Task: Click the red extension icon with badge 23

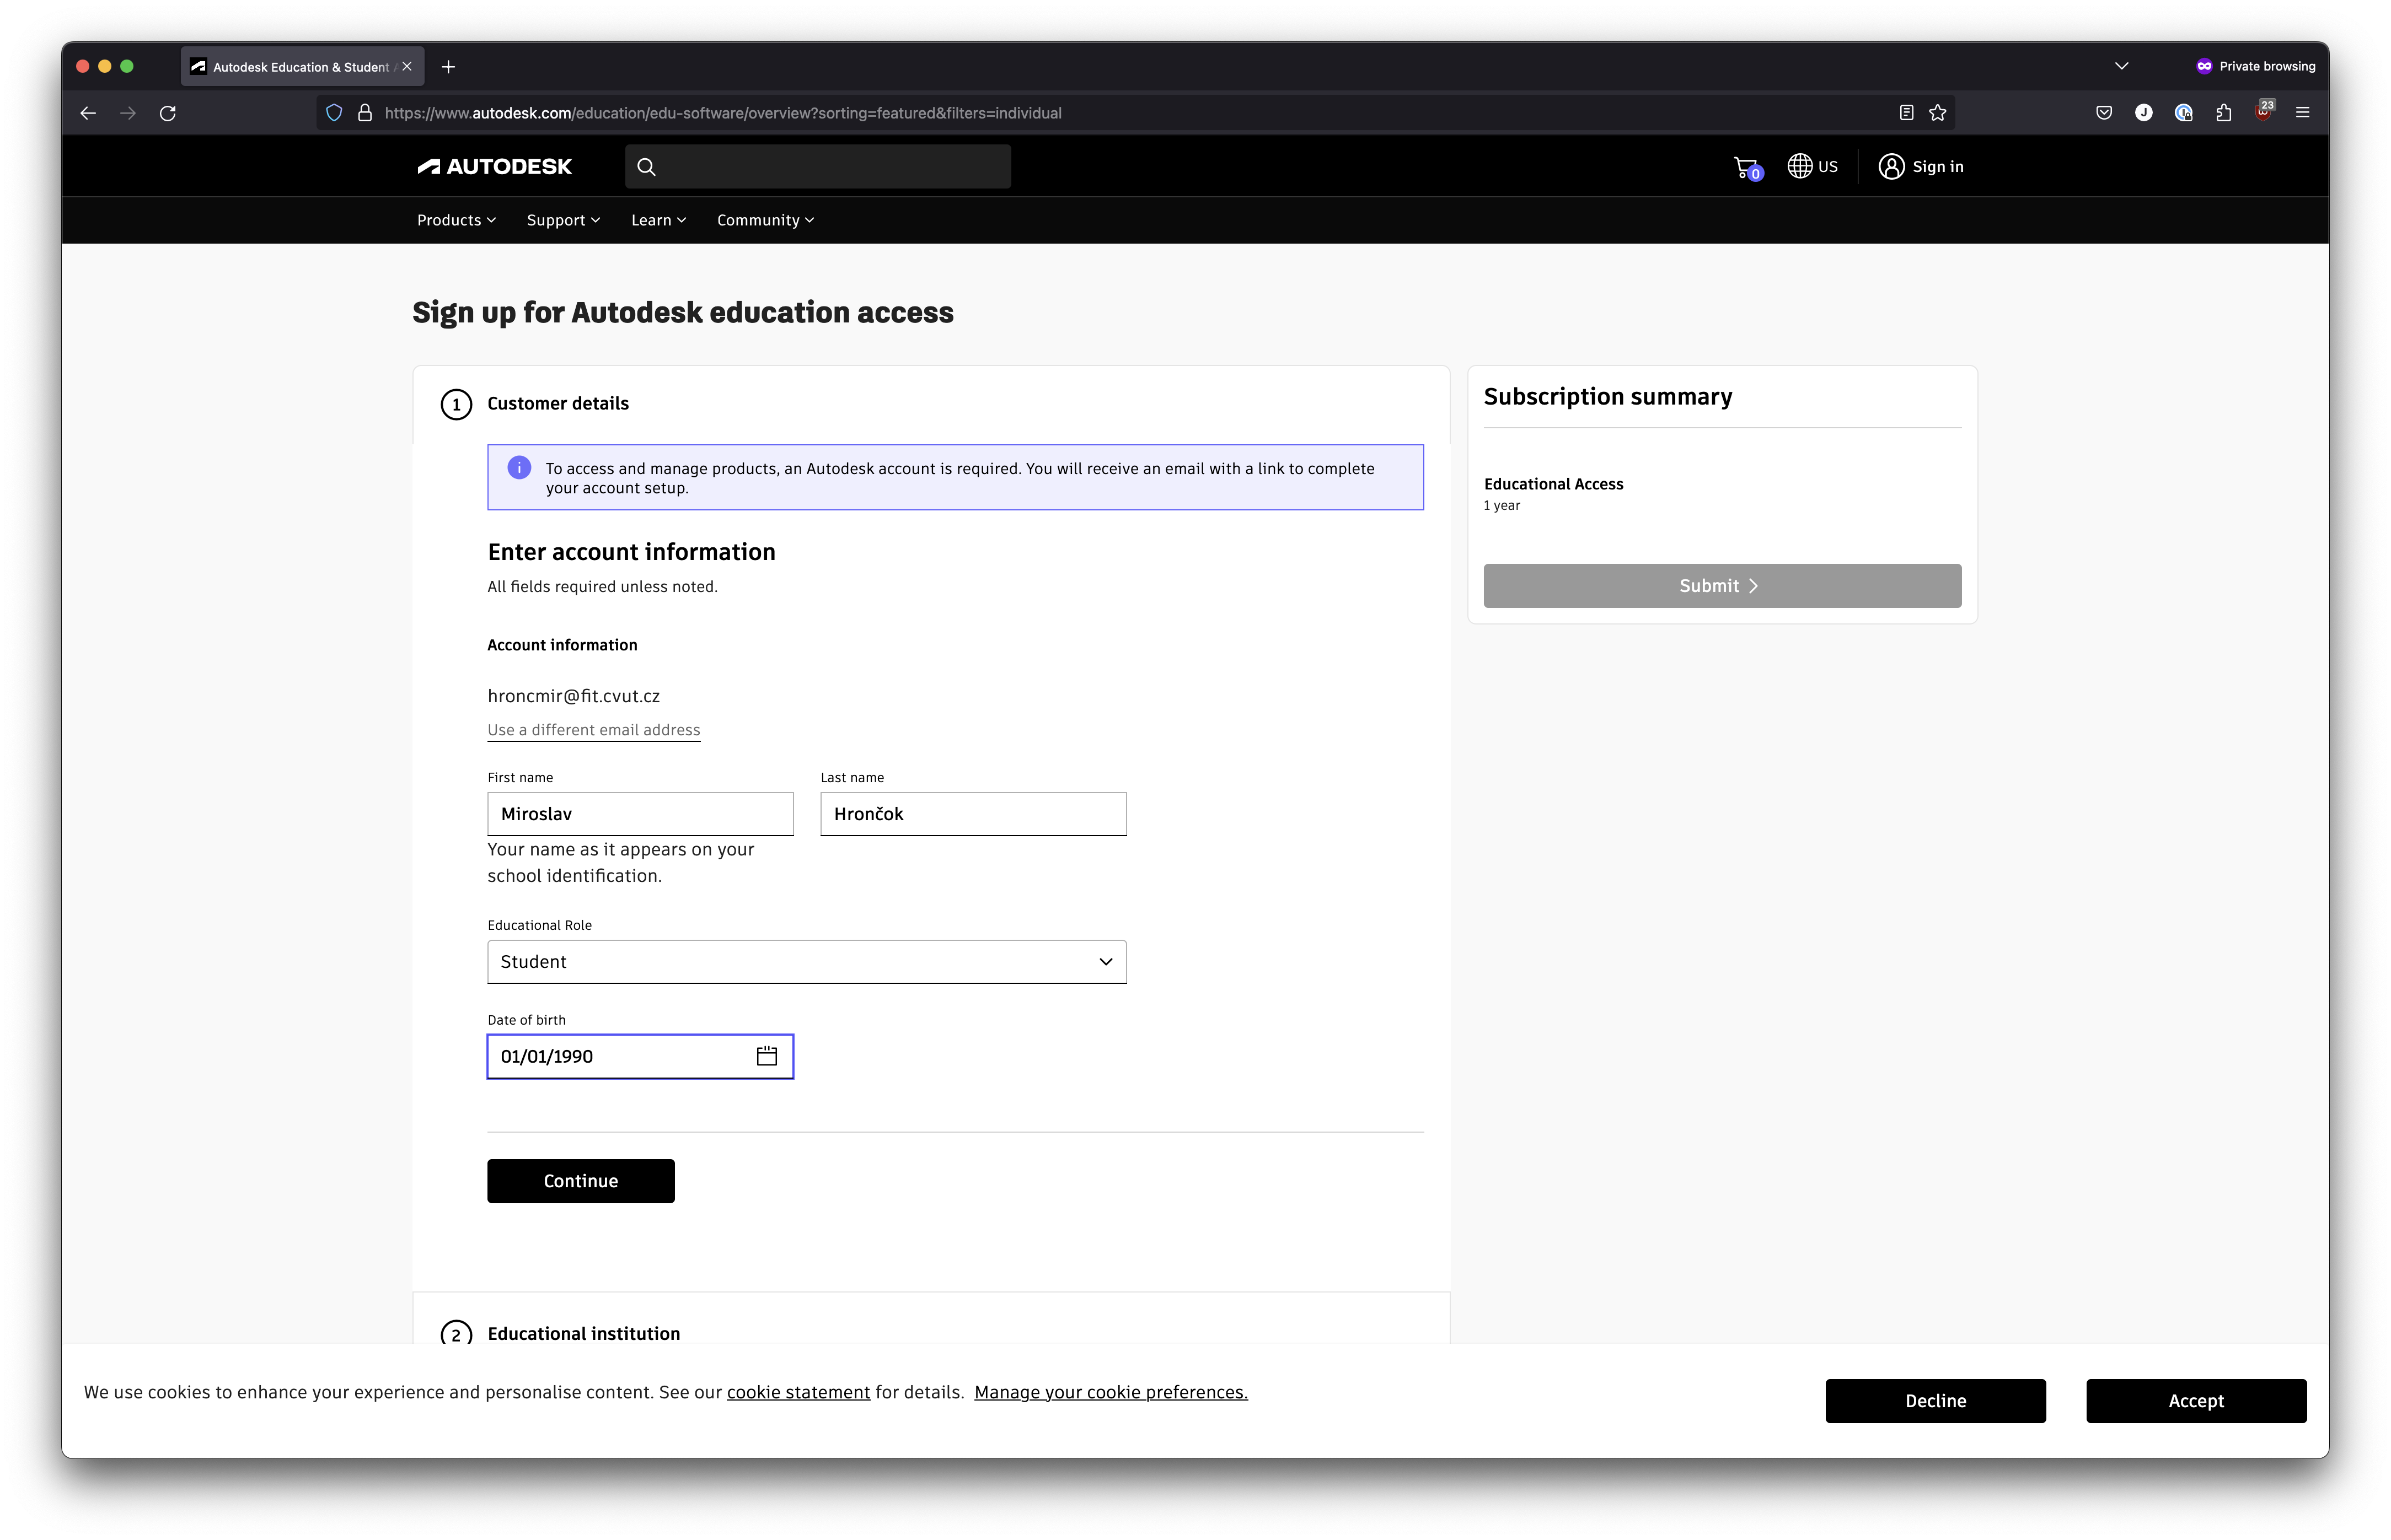Action: coord(2264,111)
